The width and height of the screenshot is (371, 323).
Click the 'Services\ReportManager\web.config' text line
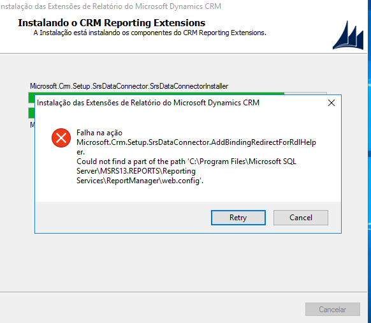pyautogui.click(x=140, y=181)
